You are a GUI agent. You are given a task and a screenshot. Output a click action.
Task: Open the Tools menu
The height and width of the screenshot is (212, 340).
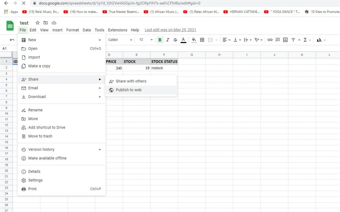click(99, 30)
